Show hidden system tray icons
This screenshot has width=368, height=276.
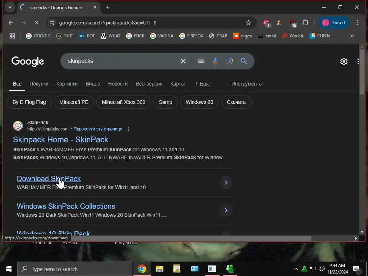click(296, 269)
